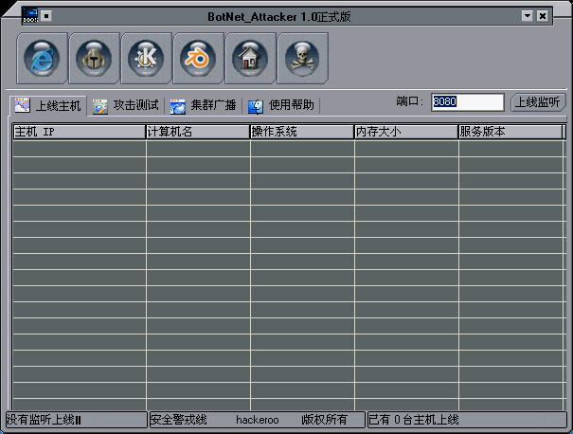Click the house home toolbar icon
Screen dimensions: 573x434
click(x=250, y=57)
